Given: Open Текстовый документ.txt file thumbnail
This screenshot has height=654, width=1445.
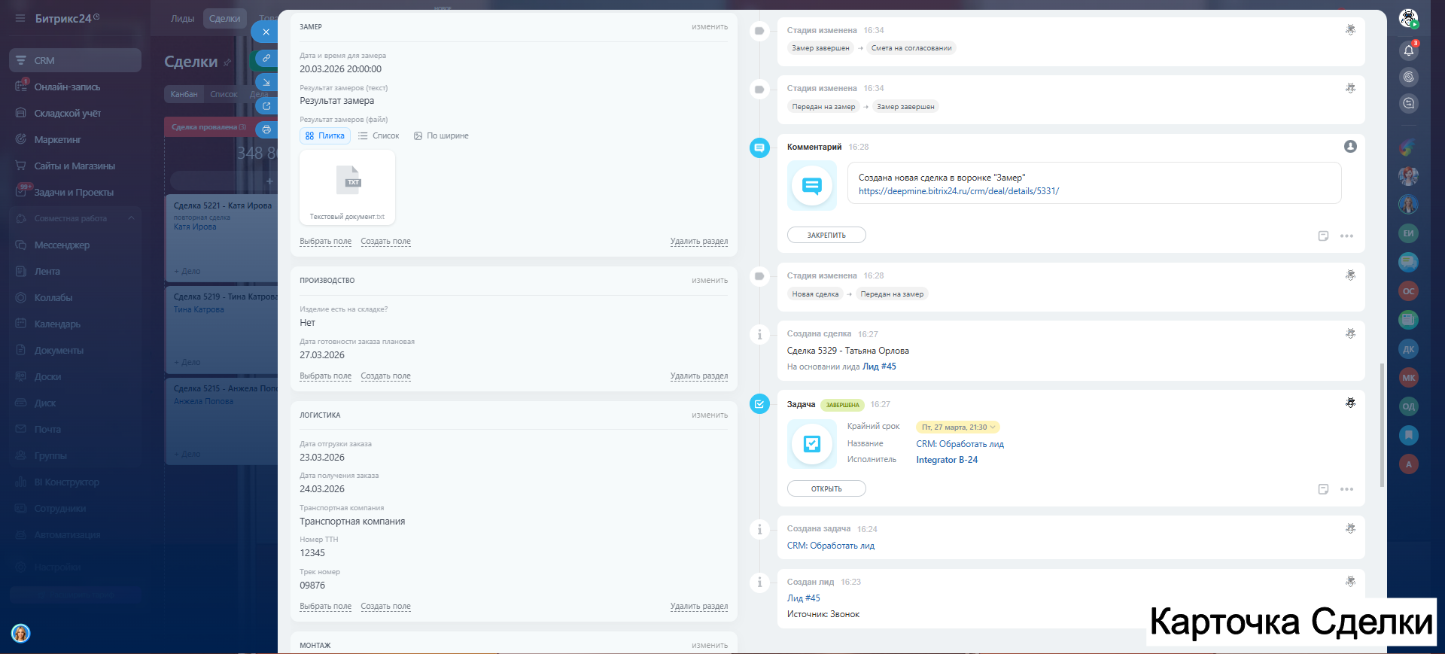Looking at the screenshot, I should tap(347, 187).
